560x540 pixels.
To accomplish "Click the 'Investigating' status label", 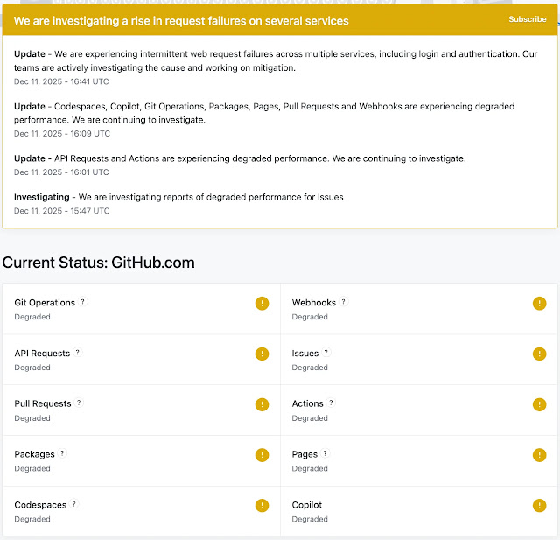I will 42,197.
